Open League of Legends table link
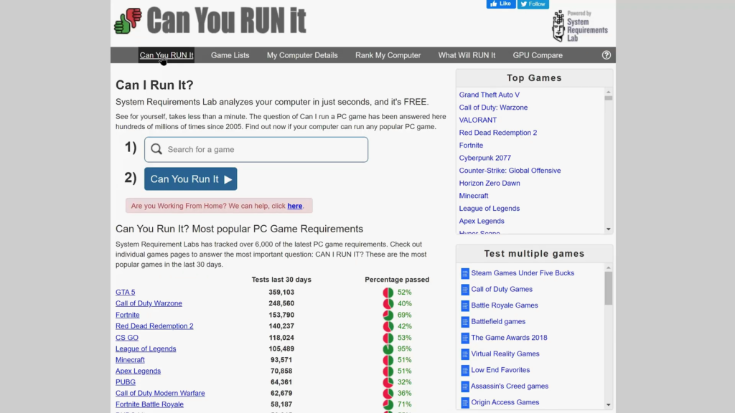 click(146, 349)
